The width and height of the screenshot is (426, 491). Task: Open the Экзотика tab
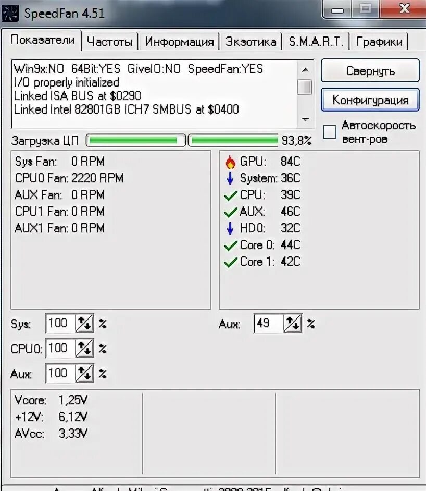(251, 42)
